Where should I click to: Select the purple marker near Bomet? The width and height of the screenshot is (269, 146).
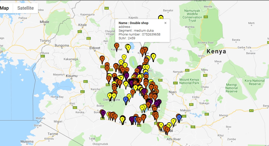click(103, 112)
